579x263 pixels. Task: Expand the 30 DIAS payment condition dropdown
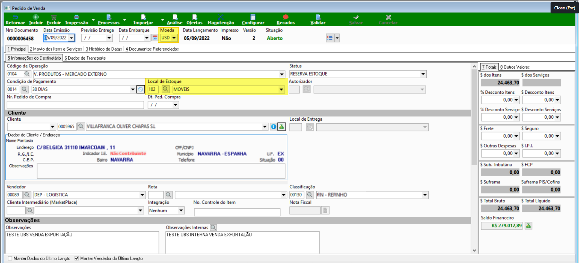pos(133,89)
